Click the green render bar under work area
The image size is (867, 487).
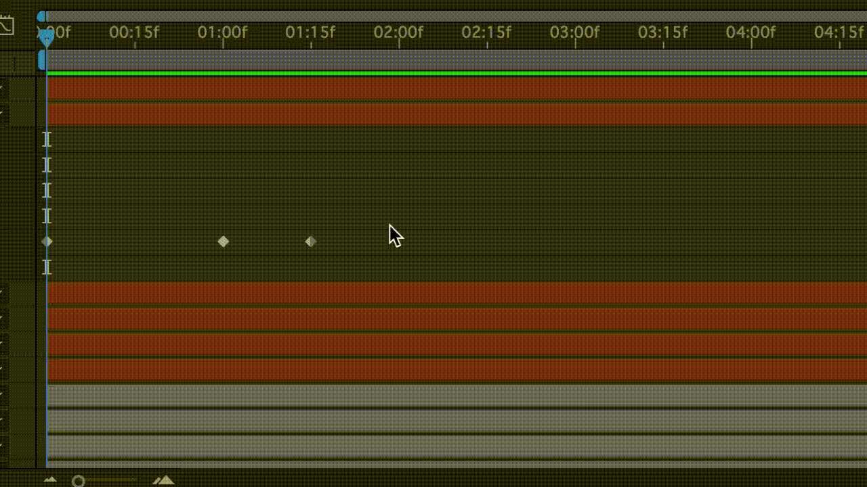click(x=457, y=72)
